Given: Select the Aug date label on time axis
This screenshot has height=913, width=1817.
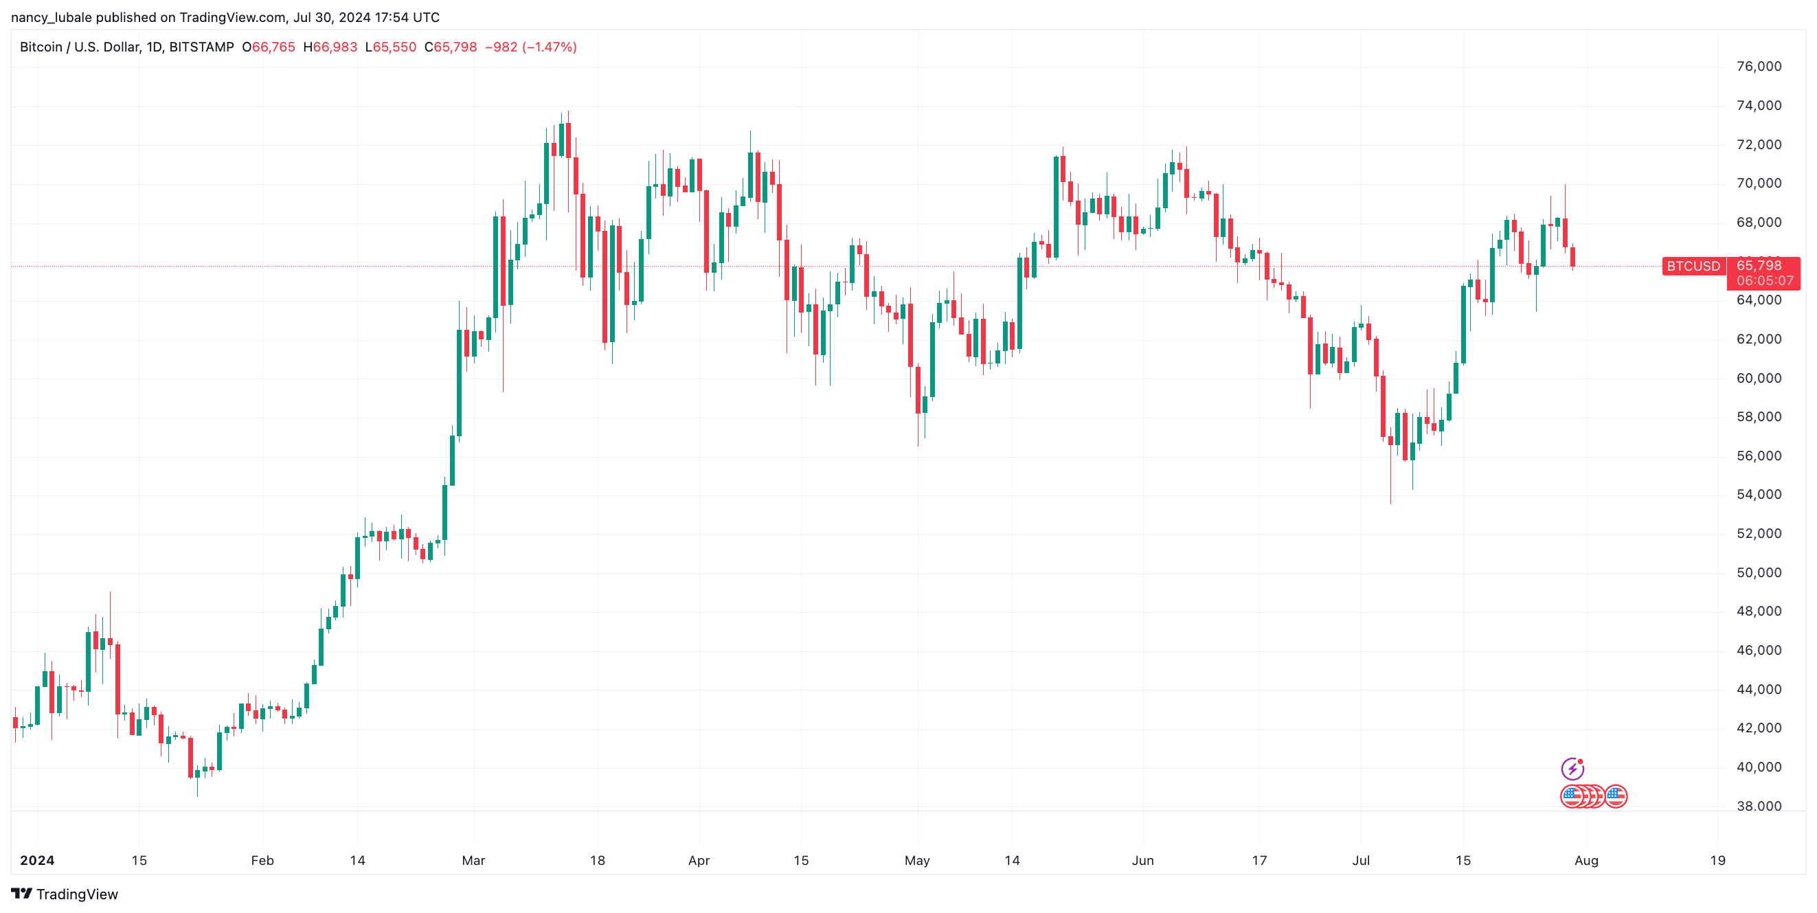Looking at the screenshot, I should click(x=1586, y=860).
